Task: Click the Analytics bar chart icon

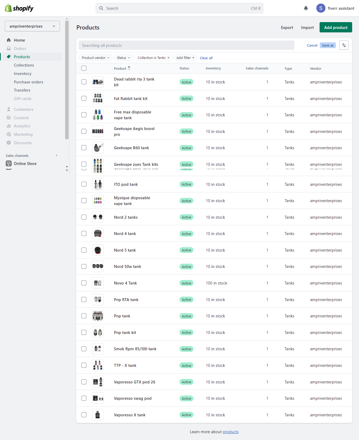Action: (x=9, y=126)
